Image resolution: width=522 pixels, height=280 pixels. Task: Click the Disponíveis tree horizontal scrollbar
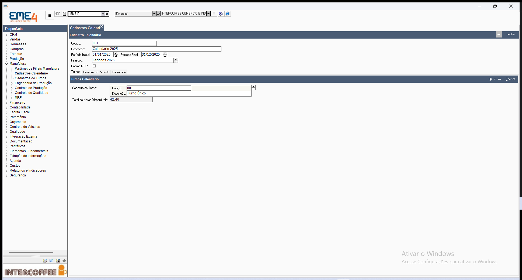[31, 253]
